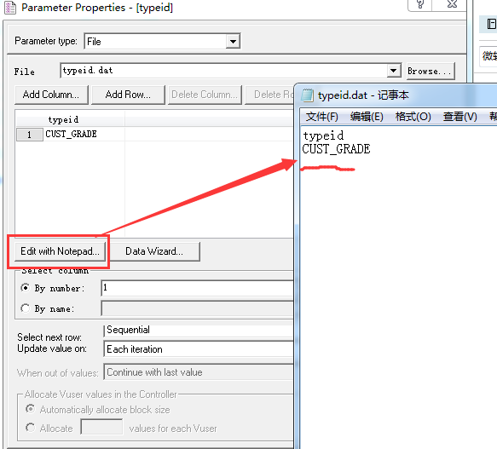Click the typeid column header in the table
497x449 pixels.
click(x=70, y=119)
